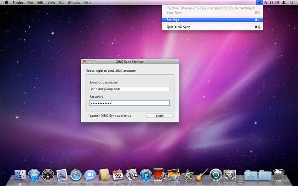The height and width of the screenshot is (186, 298).
Task: Launch iPhoto camera icon
Action: (x=174, y=175)
